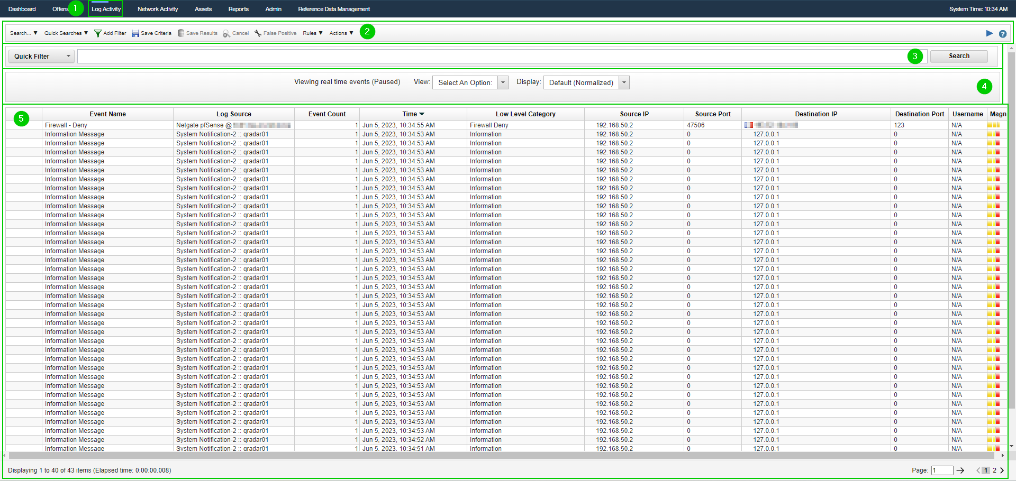Click 'Viewing real time events (Paused)' text
This screenshot has width=1016, height=481.
click(347, 82)
